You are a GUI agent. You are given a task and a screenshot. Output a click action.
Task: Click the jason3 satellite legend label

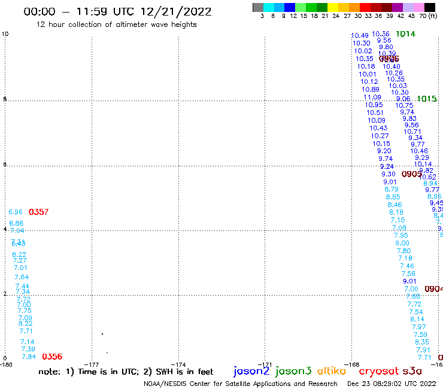[x=293, y=371]
